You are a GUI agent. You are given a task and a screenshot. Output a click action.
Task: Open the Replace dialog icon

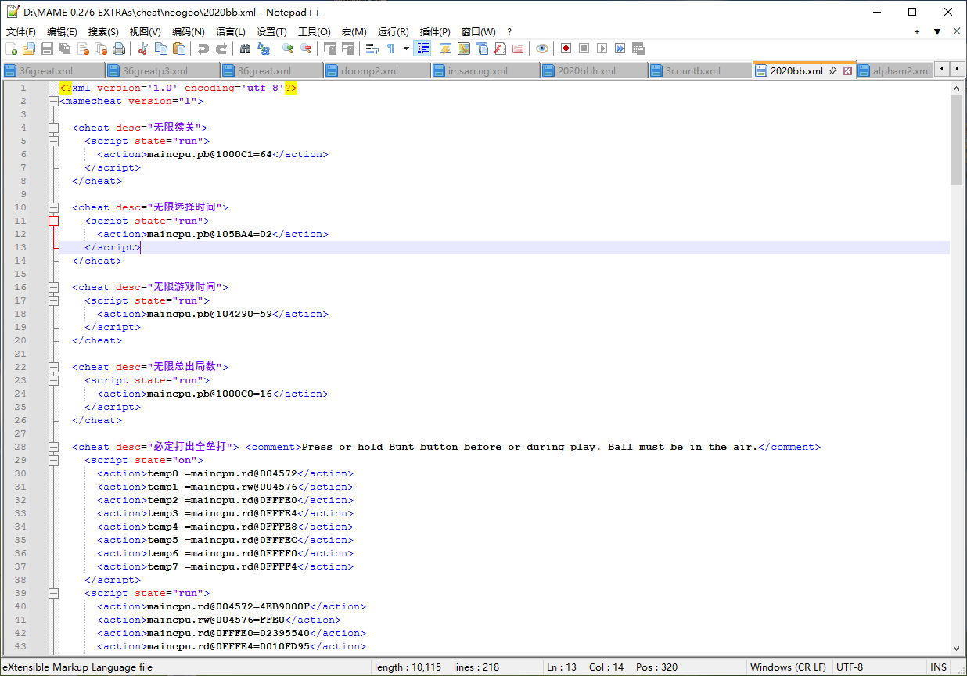pos(264,49)
